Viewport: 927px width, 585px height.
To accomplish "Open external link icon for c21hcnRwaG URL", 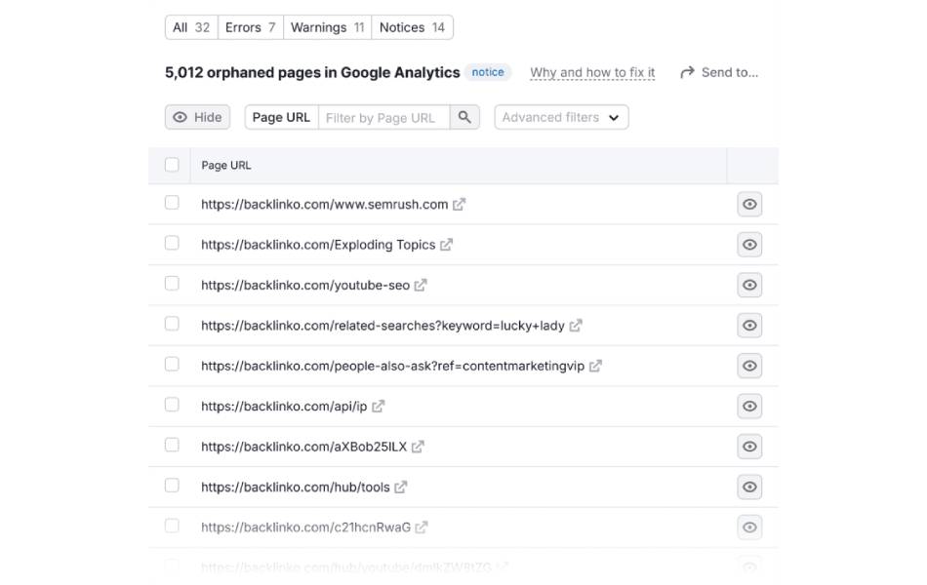I will point(422,527).
